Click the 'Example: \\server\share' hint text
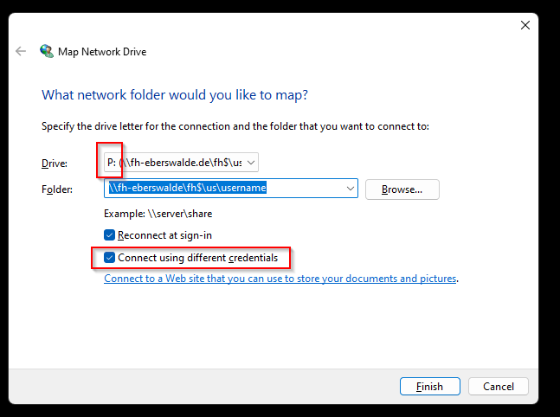Image resolution: width=560 pixels, height=417 pixels. coord(158,214)
